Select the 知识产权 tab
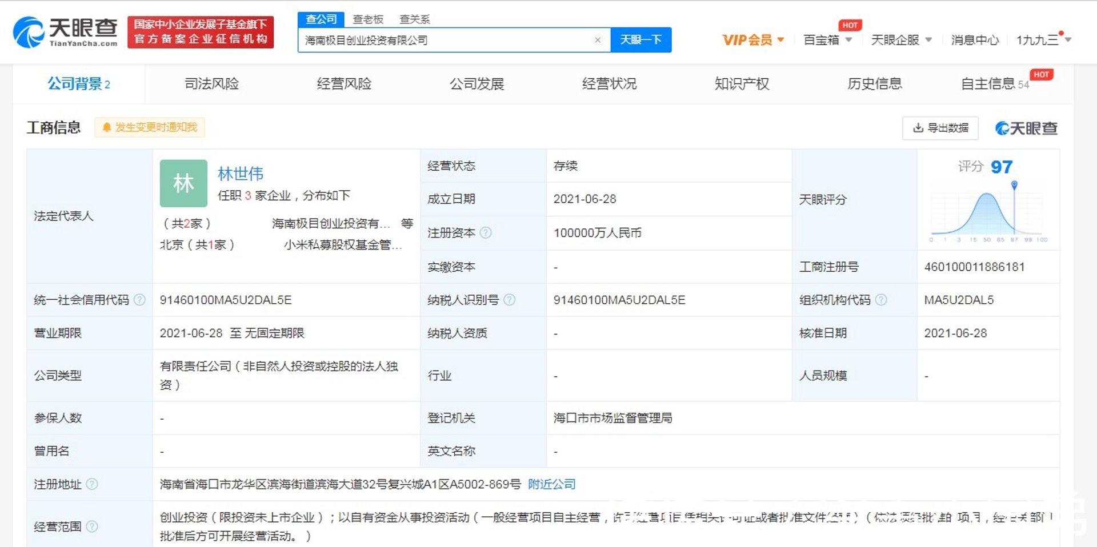The width and height of the screenshot is (1097, 547). (742, 84)
